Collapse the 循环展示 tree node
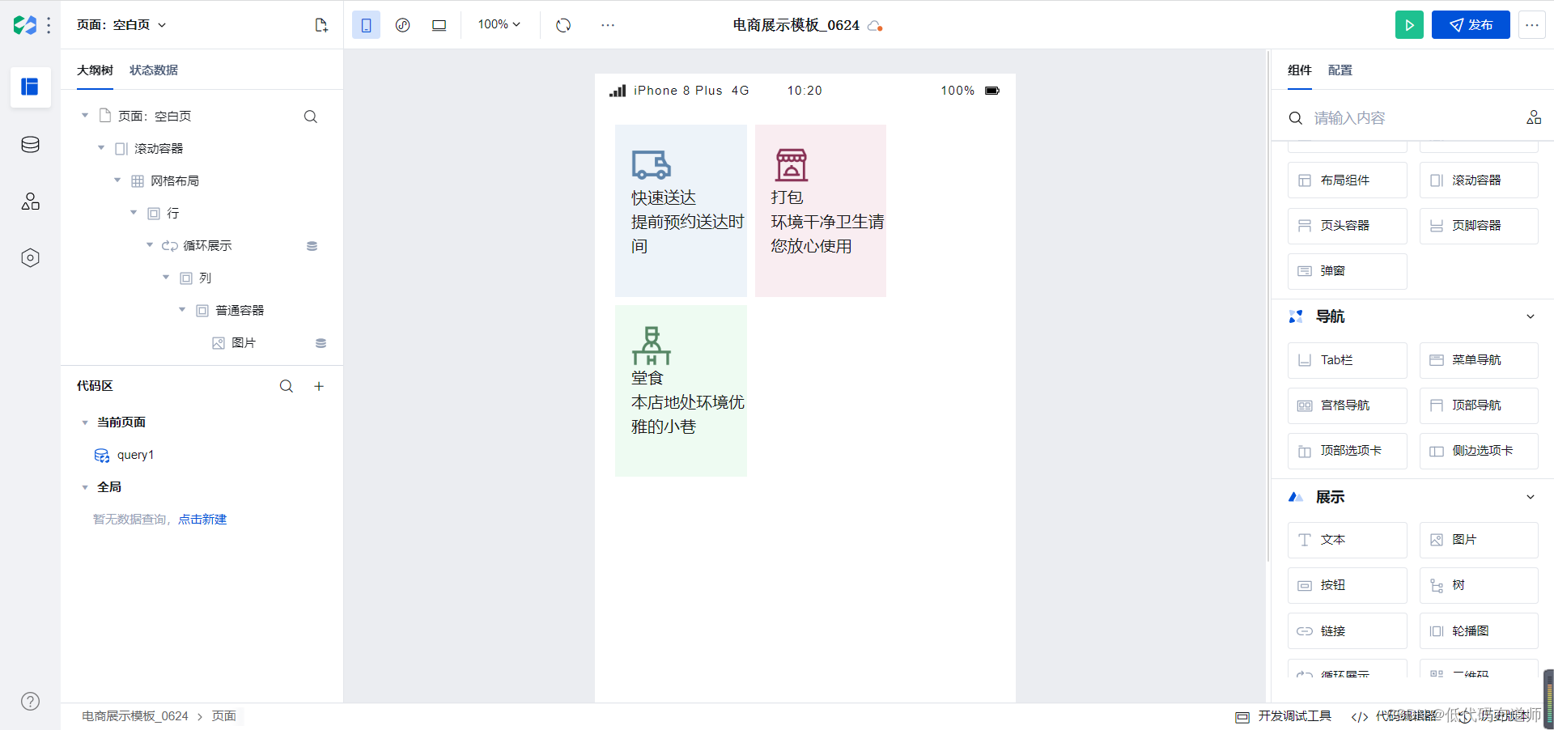 pyautogui.click(x=150, y=245)
